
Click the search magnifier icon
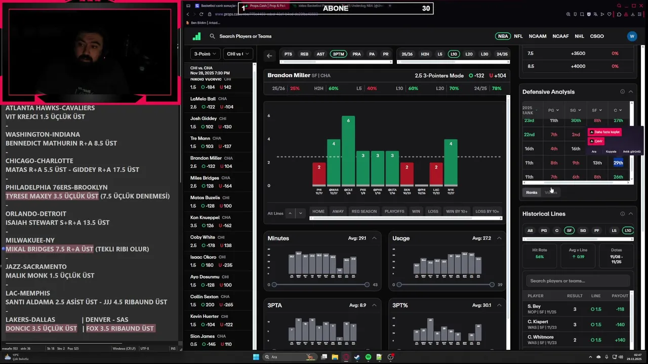click(213, 36)
